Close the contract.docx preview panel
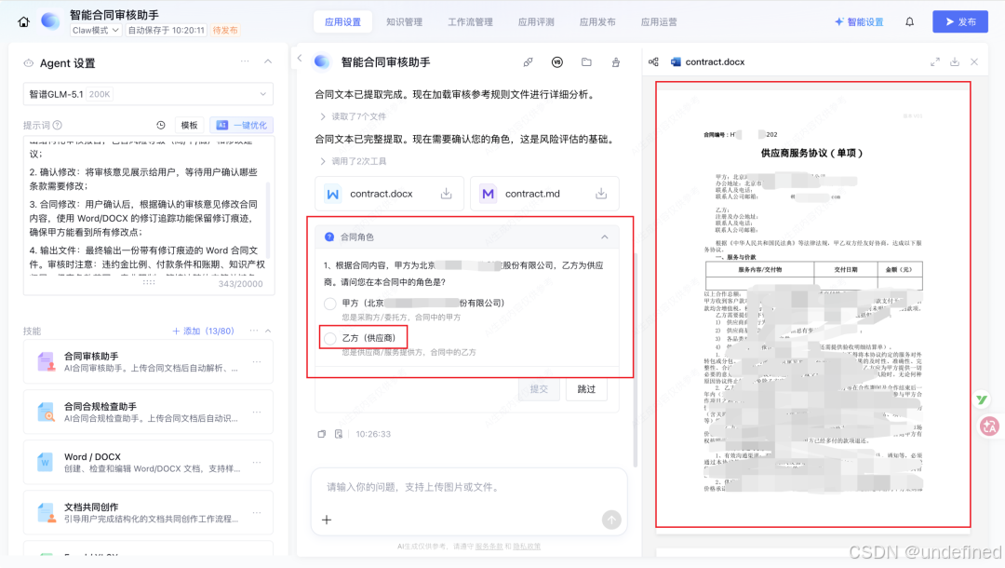The image size is (1005, 568). pos(974,62)
